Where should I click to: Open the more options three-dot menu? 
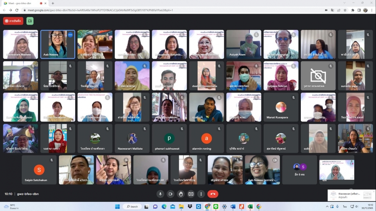point(201,194)
